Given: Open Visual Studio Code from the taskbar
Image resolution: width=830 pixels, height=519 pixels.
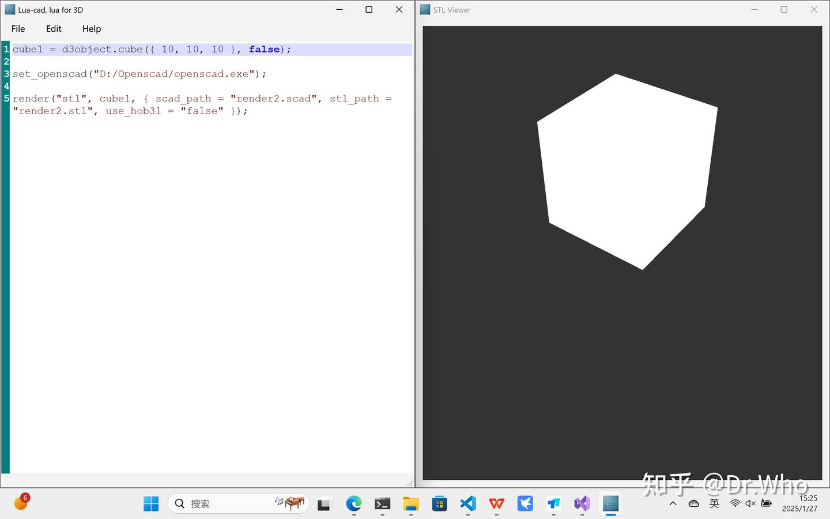Looking at the screenshot, I should pyautogui.click(x=468, y=504).
